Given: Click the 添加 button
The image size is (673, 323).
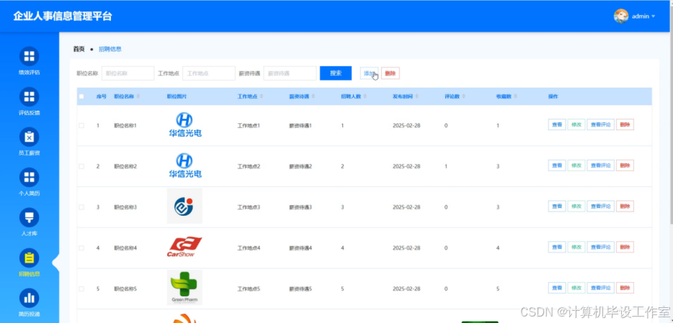Looking at the screenshot, I should pyautogui.click(x=369, y=73).
